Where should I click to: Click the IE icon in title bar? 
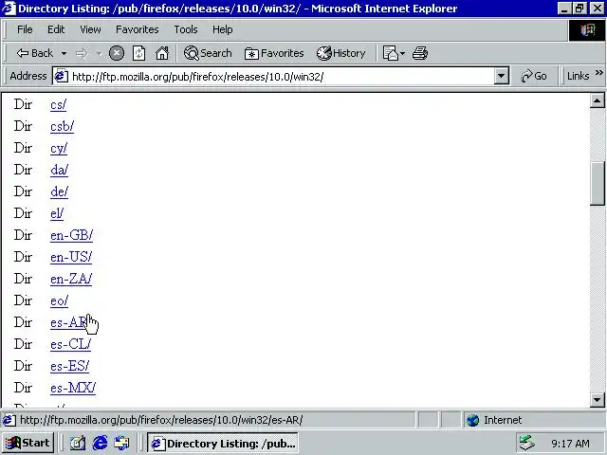click(9, 9)
